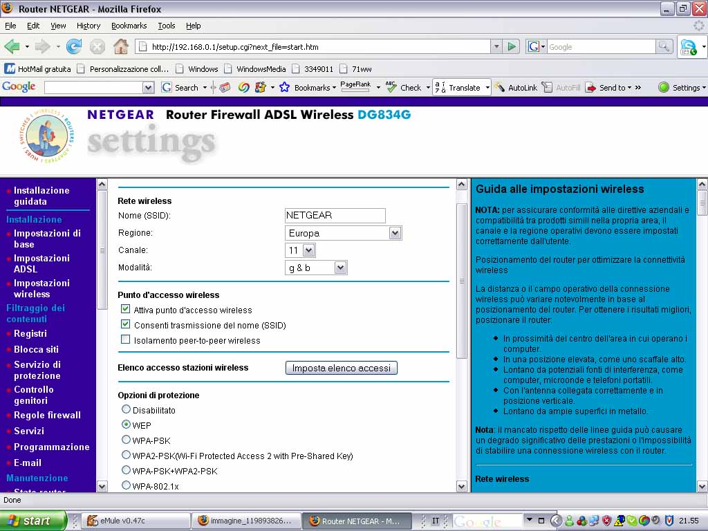Run the spell Check tool
The width and height of the screenshot is (708, 531).
403,88
